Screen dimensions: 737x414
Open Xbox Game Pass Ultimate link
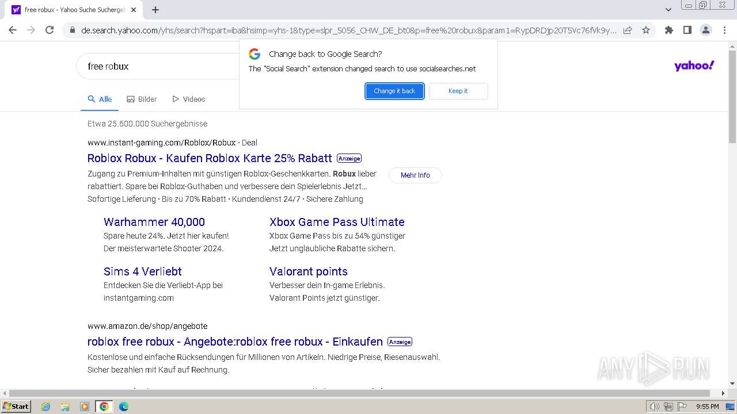click(x=337, y=222)
